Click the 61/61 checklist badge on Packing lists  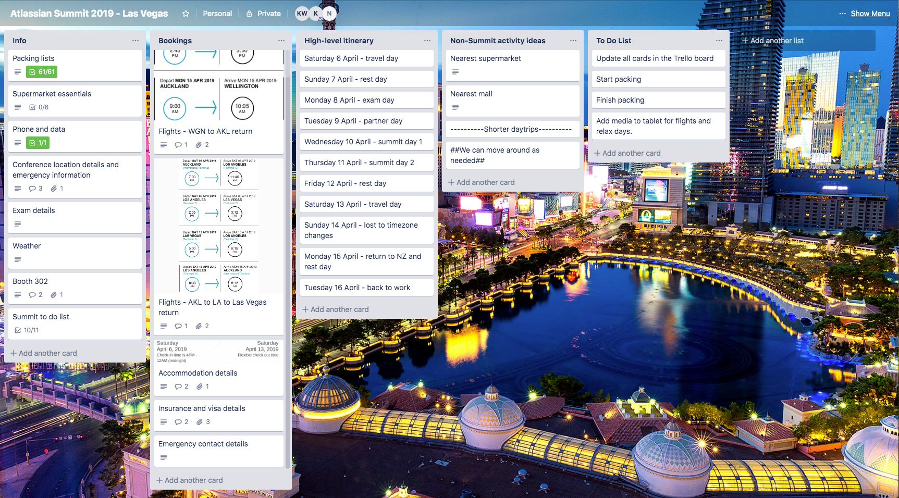42,72
